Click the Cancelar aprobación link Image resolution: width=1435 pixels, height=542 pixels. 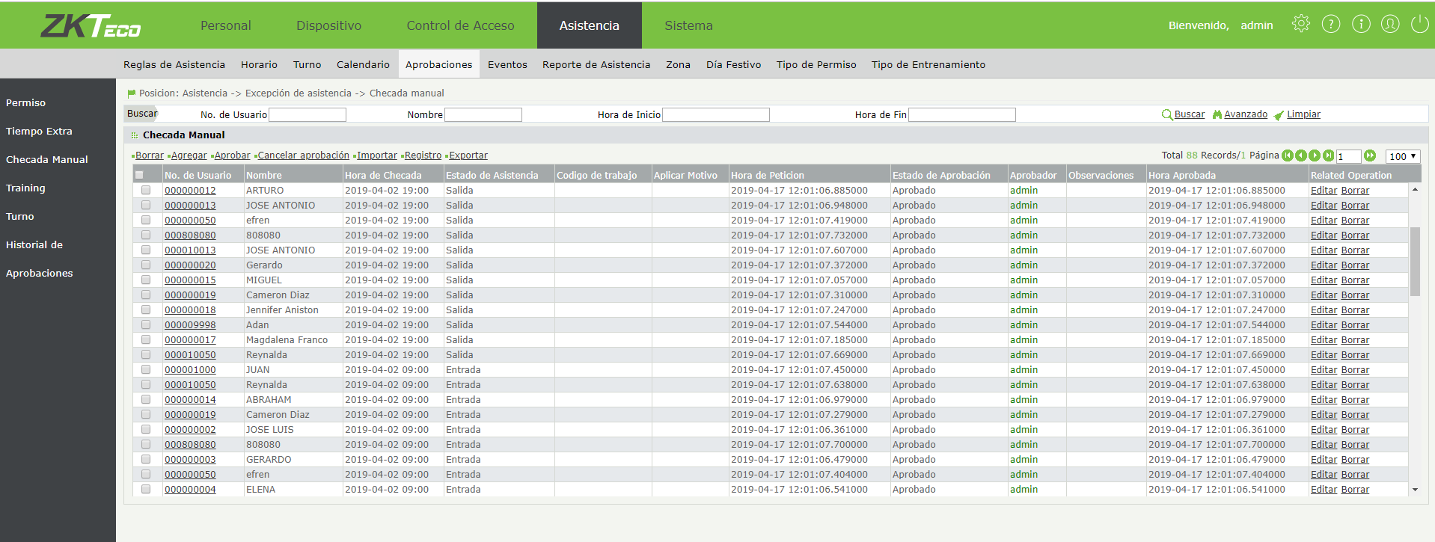[x=303, y=155]
